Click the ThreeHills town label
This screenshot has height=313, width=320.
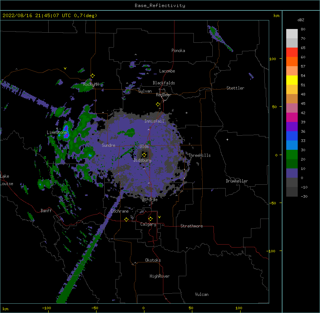[199, 155]
